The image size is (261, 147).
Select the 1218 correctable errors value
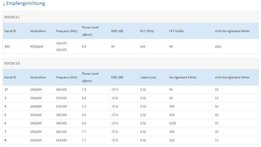pos(173,123)
